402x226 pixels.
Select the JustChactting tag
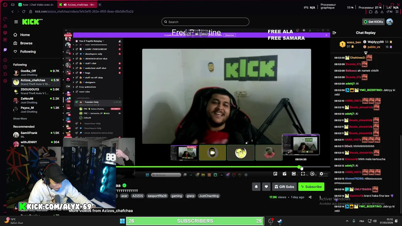pyautogui.click(x=209, y=196)
